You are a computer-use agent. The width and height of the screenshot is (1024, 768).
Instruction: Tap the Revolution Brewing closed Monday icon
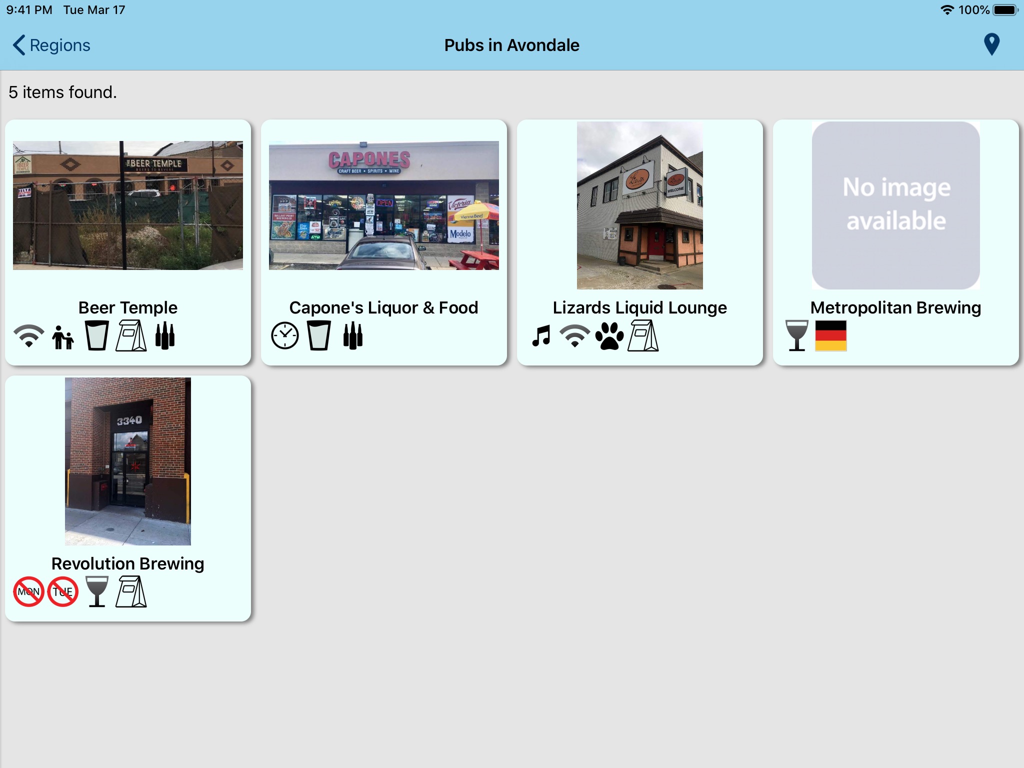tap(28, 591)
